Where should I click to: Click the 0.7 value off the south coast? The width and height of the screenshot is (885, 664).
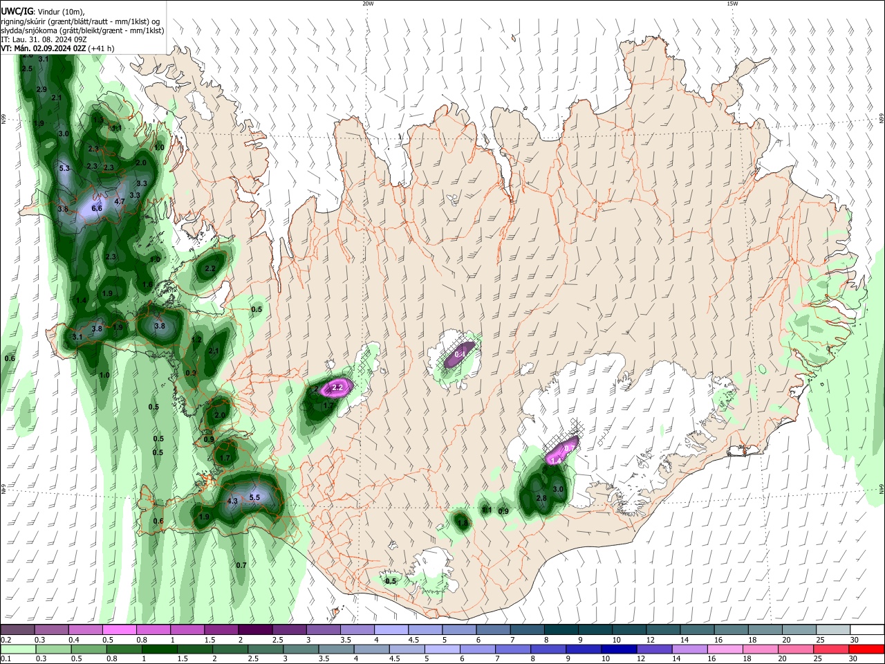(x=241, y=565)
